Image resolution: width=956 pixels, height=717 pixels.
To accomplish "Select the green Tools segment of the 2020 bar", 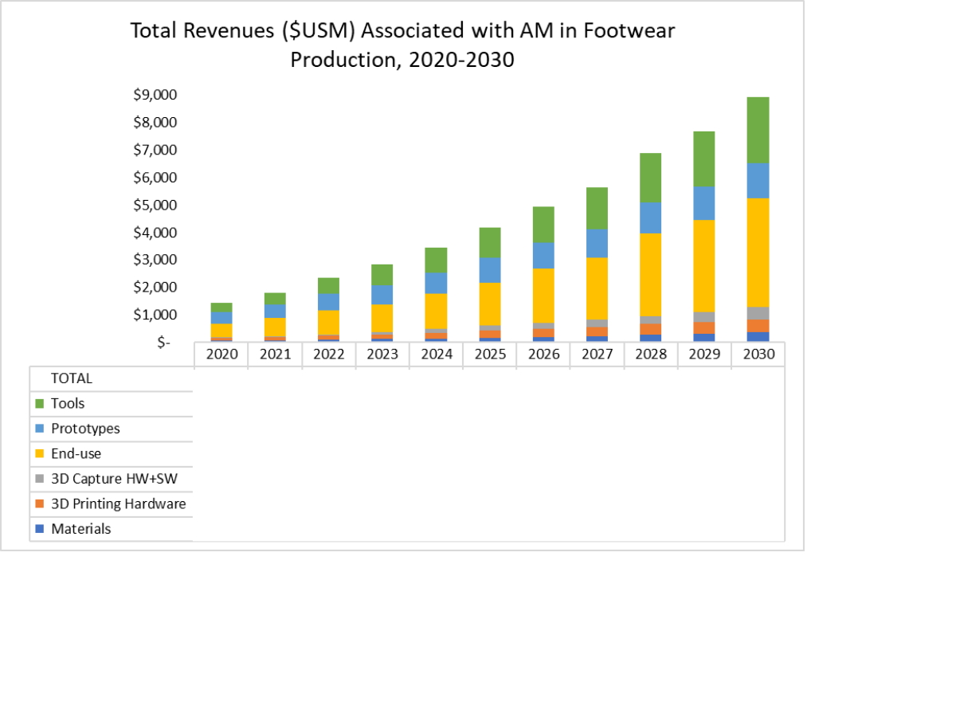I will [x=221, y=308].
